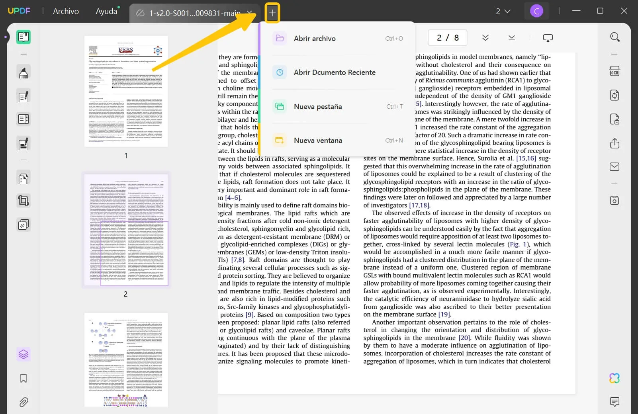Follow the [19] citation link
Image resolution: width=638 pixels, height=414 pixels.
click(444, 314)
